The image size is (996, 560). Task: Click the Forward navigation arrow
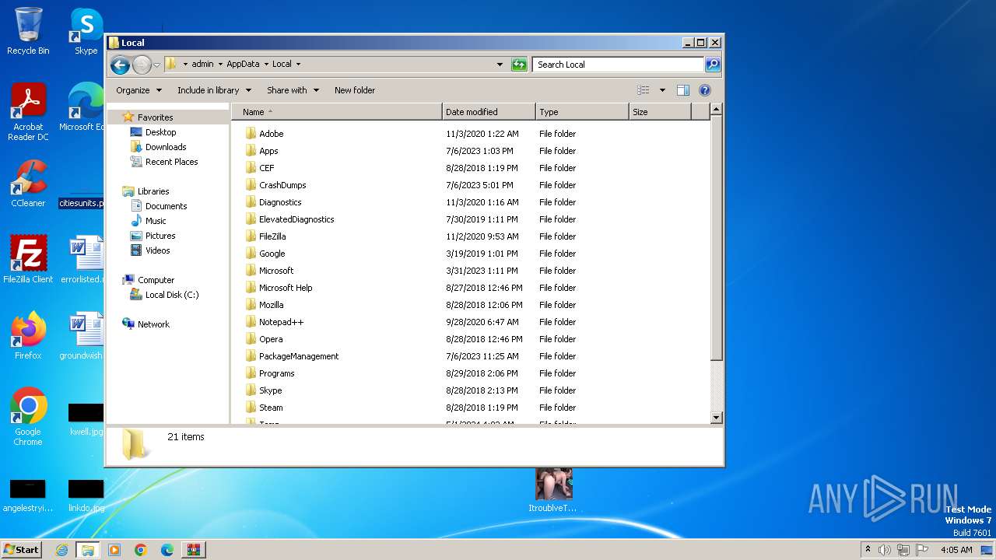tap(142, 65)
